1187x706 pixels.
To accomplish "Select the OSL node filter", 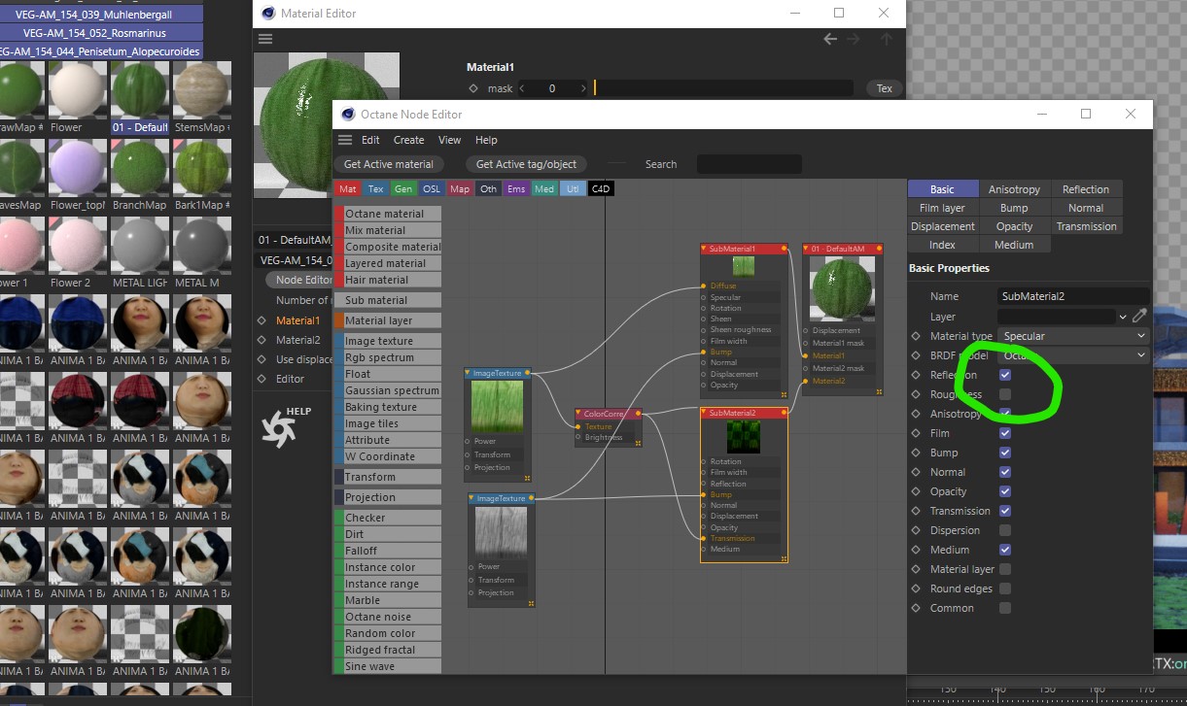I will tap(432, 189).
